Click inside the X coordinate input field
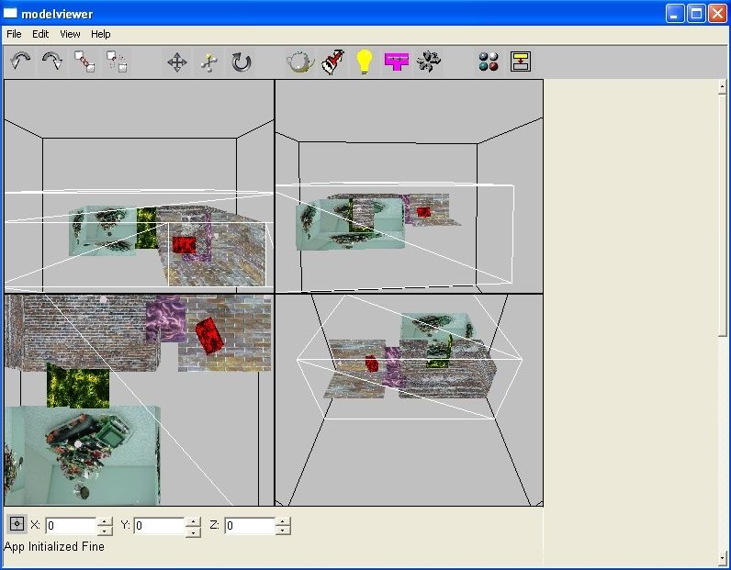 click(x=71, y=526)
